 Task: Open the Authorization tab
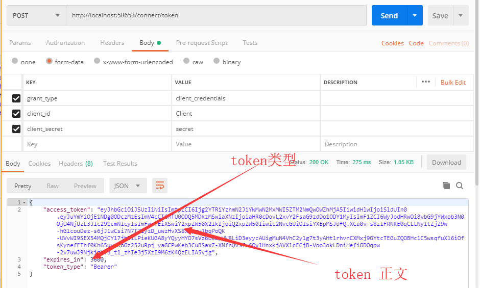65,43
